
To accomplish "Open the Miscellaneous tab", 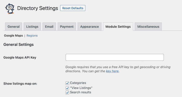I will [x=148, y=27].
